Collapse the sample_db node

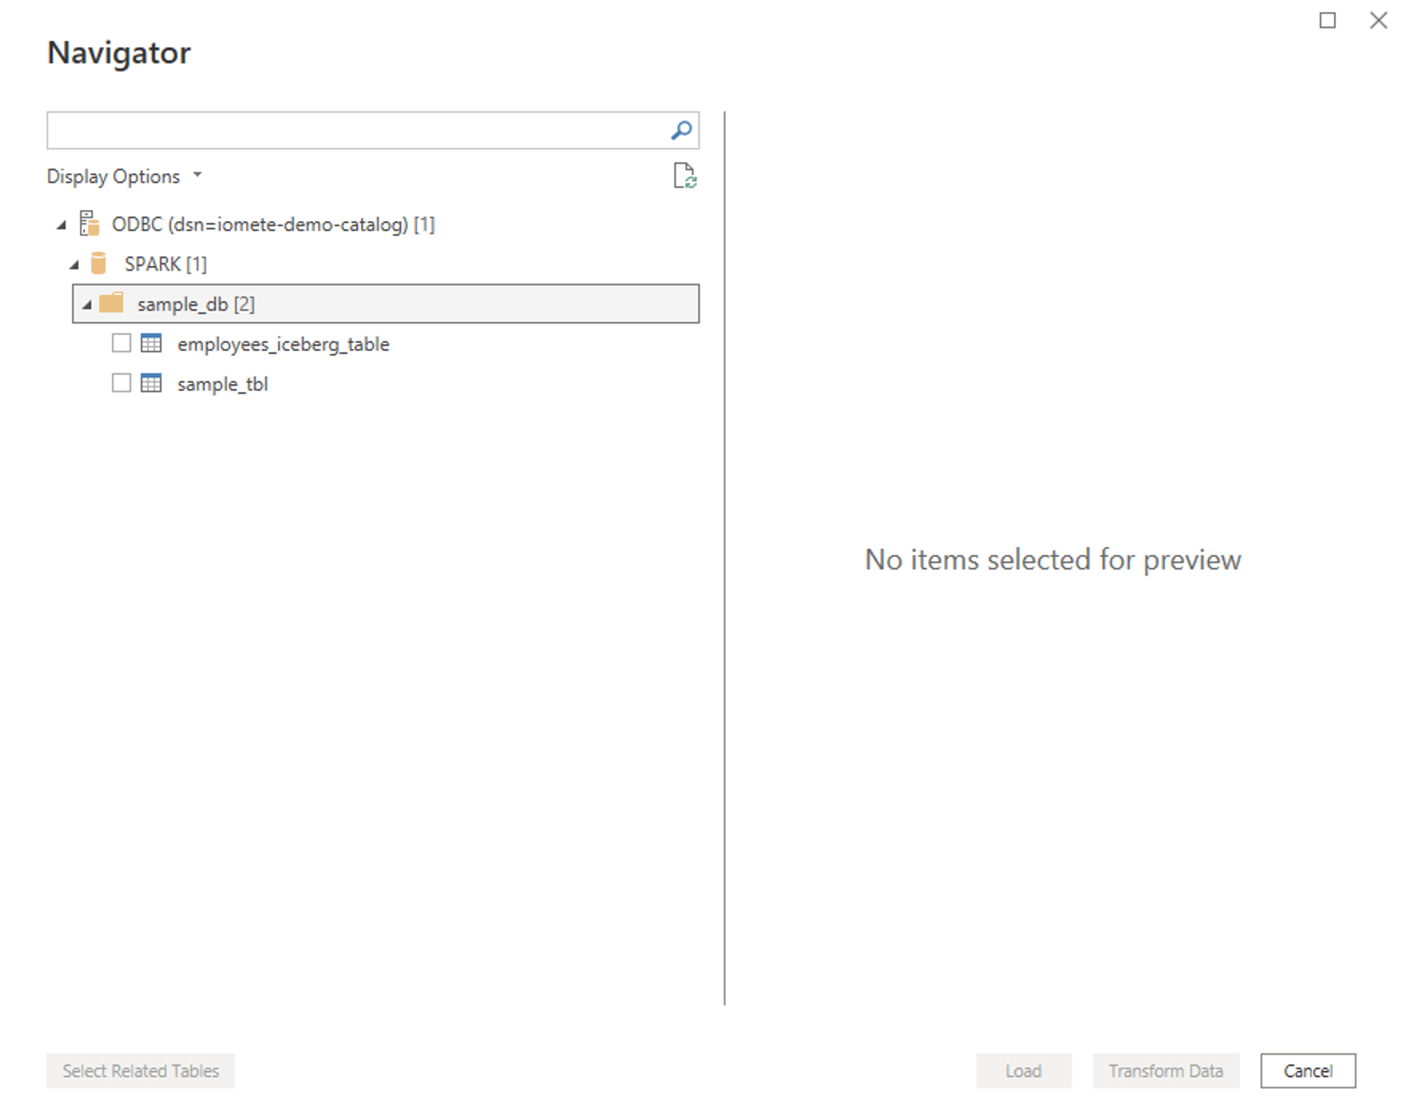click(x=87, y=304)
